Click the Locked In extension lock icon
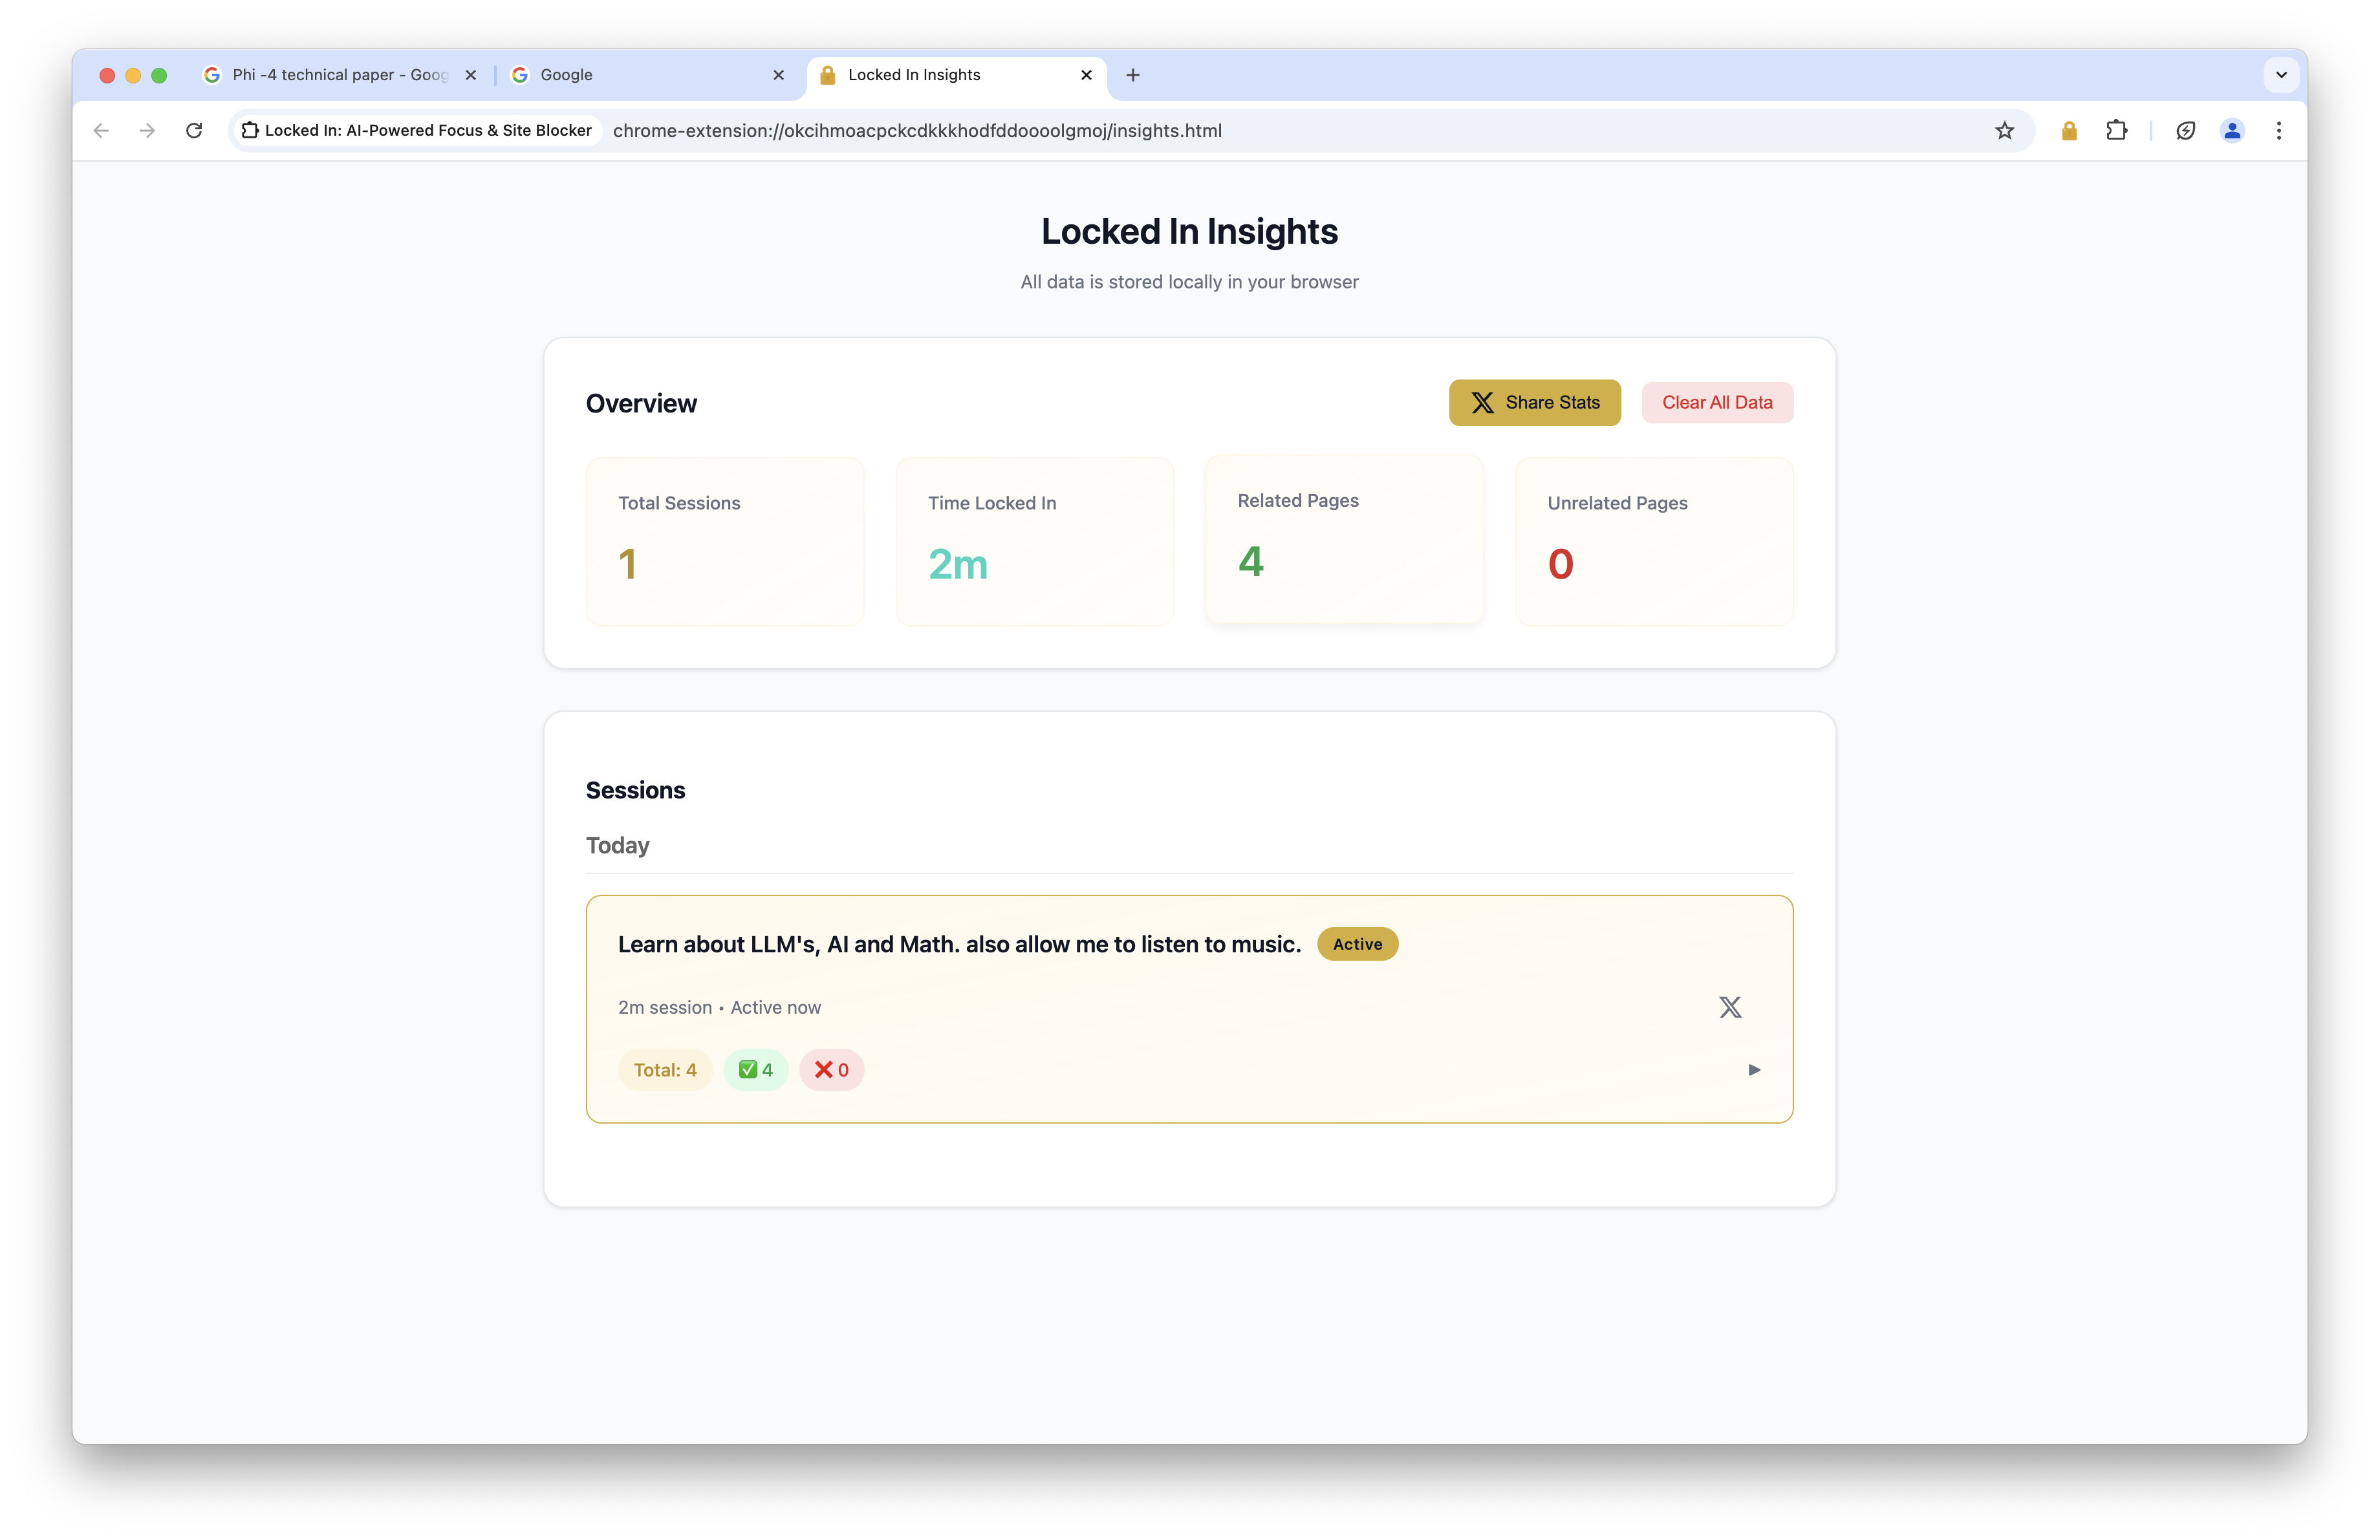 2069,131
